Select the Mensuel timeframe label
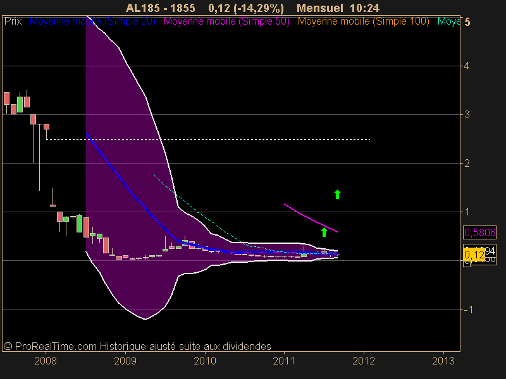 pos(320,8)
